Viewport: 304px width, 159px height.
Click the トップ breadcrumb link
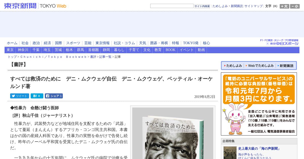[12, 57]
